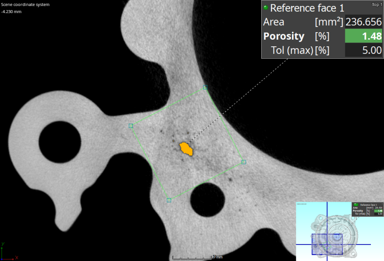Select the bottom corner handle of the green ROI
Screen dimensions: 384x261
[169, 200]
